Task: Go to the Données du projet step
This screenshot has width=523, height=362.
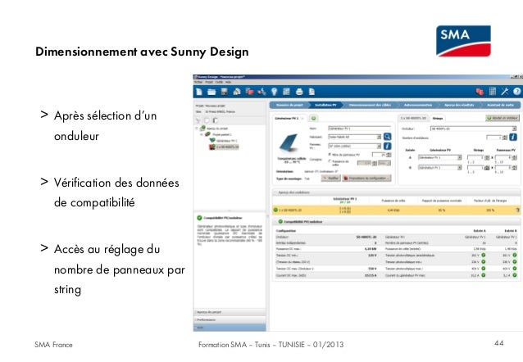Action: (x=289, y=105)
